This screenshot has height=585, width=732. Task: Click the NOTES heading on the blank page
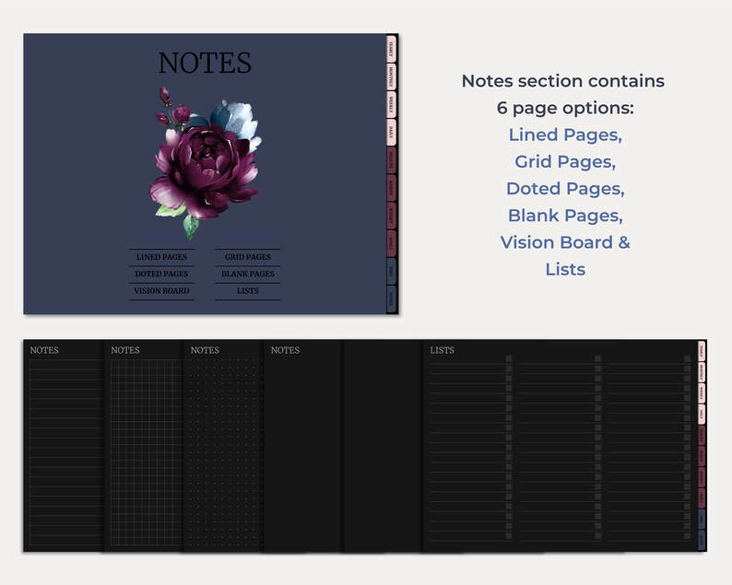(285, 350)
